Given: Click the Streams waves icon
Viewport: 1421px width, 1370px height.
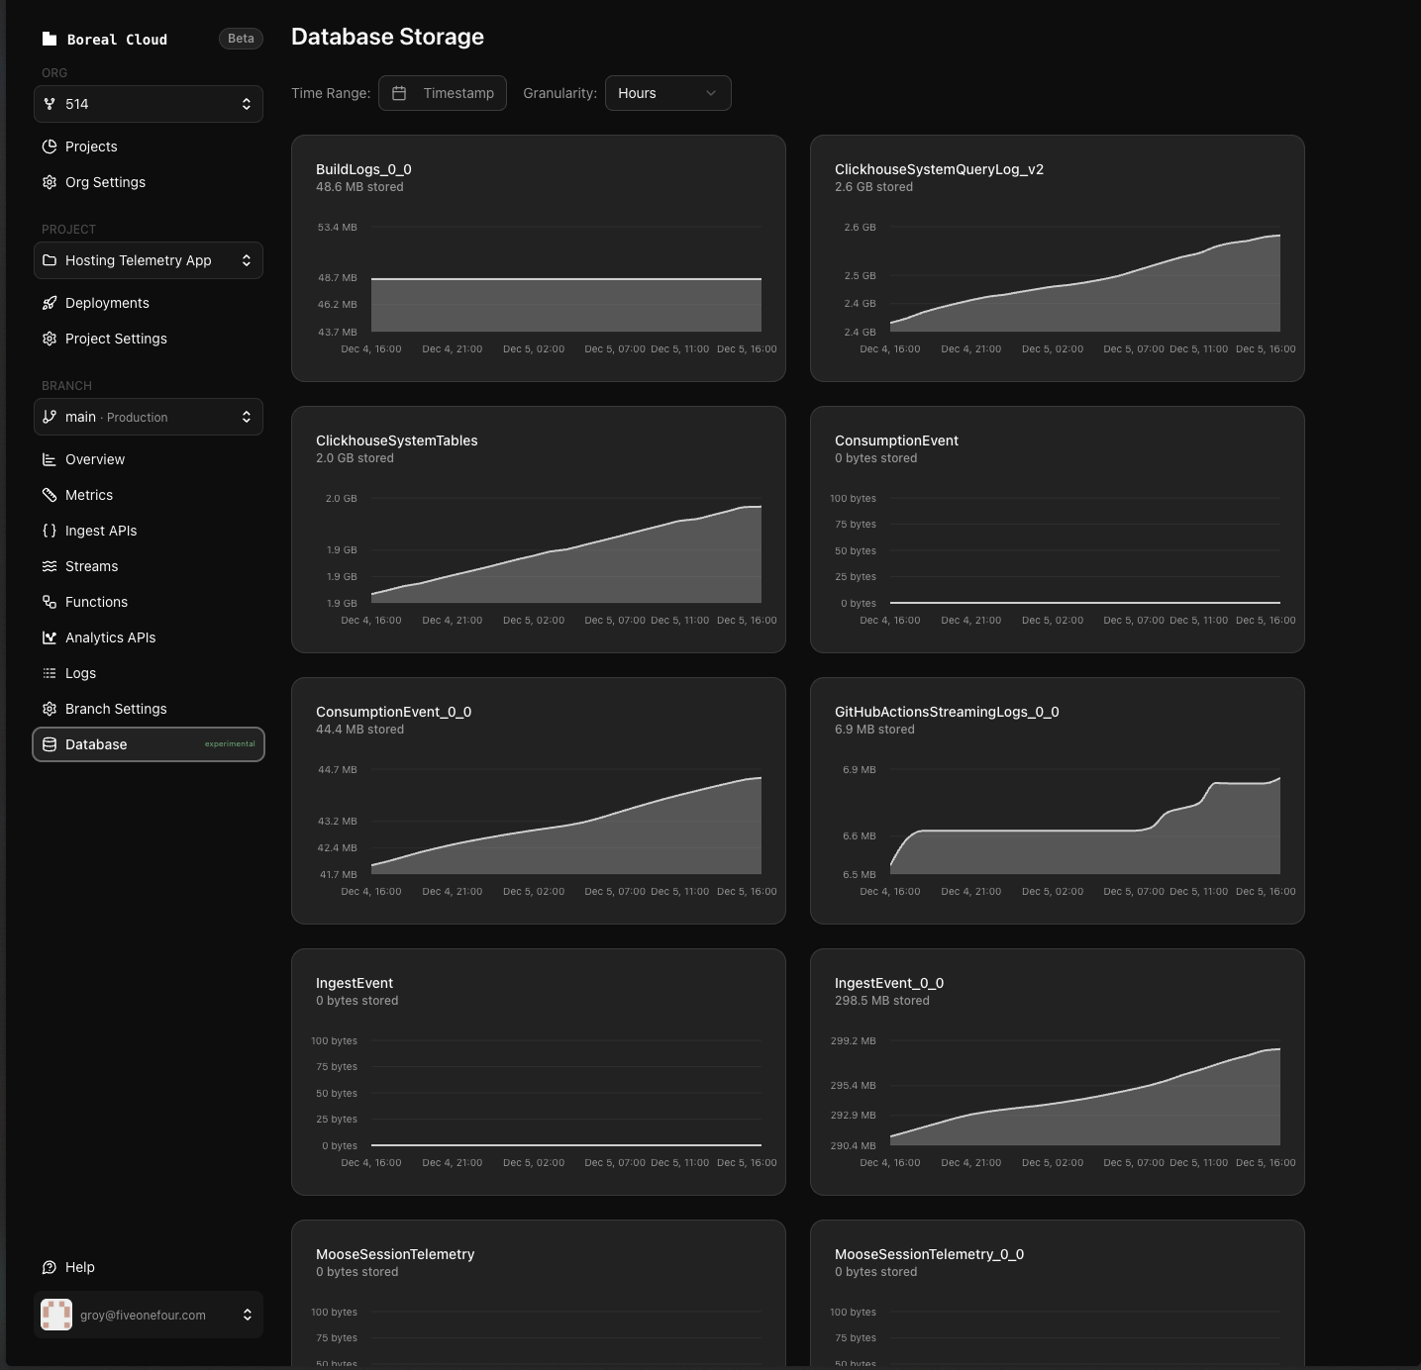Looking at the screenshot, I should 50,566.
